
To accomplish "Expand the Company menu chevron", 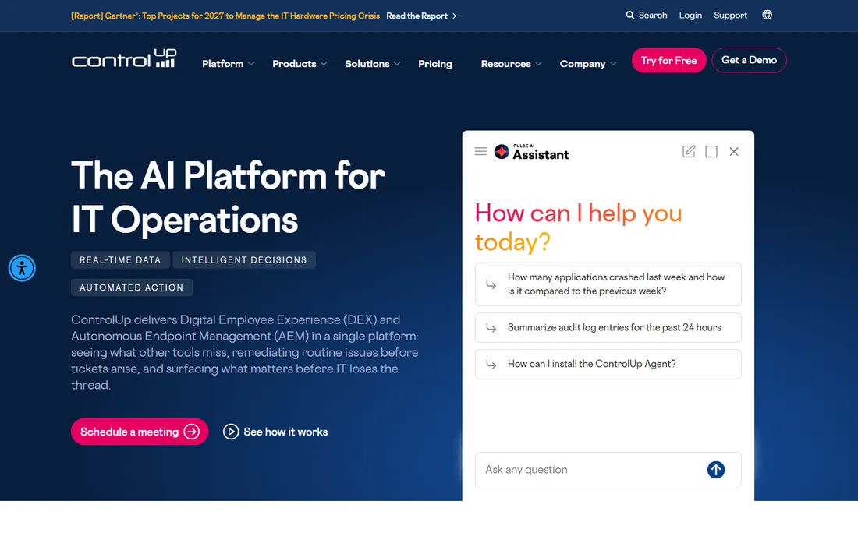I will point(613,64).
